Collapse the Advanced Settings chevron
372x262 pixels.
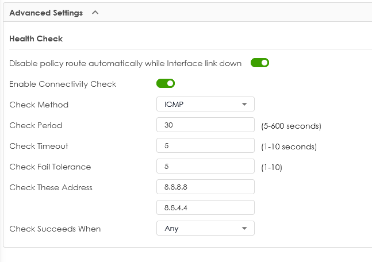pyautogui.click(x=95, y=13)
